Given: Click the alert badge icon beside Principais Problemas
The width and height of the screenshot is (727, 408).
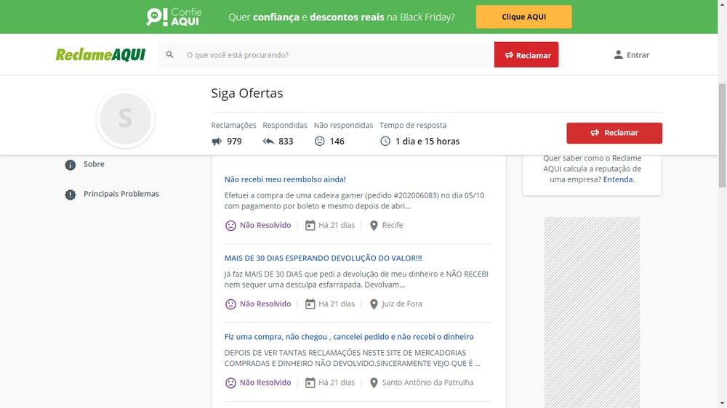Looking at the screenshot, I should click(x=70, y=195).
